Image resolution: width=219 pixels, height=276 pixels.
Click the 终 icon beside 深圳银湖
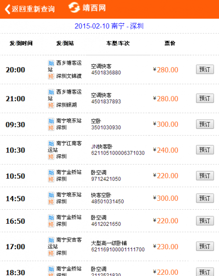click(x=51, y=105)
